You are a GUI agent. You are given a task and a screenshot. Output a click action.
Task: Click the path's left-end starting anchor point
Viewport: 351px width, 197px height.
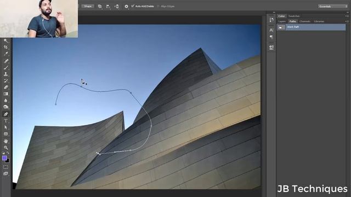pyautogui.click(x=56, y=104)
